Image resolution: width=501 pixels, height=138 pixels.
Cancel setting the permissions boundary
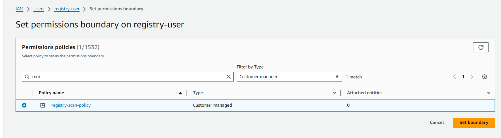[437, 122]
